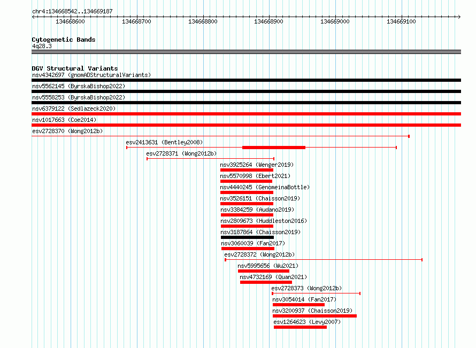Open nsv5570998 (Ebert2021) label
Screen dimensions: 476x348
click(255, 176)
